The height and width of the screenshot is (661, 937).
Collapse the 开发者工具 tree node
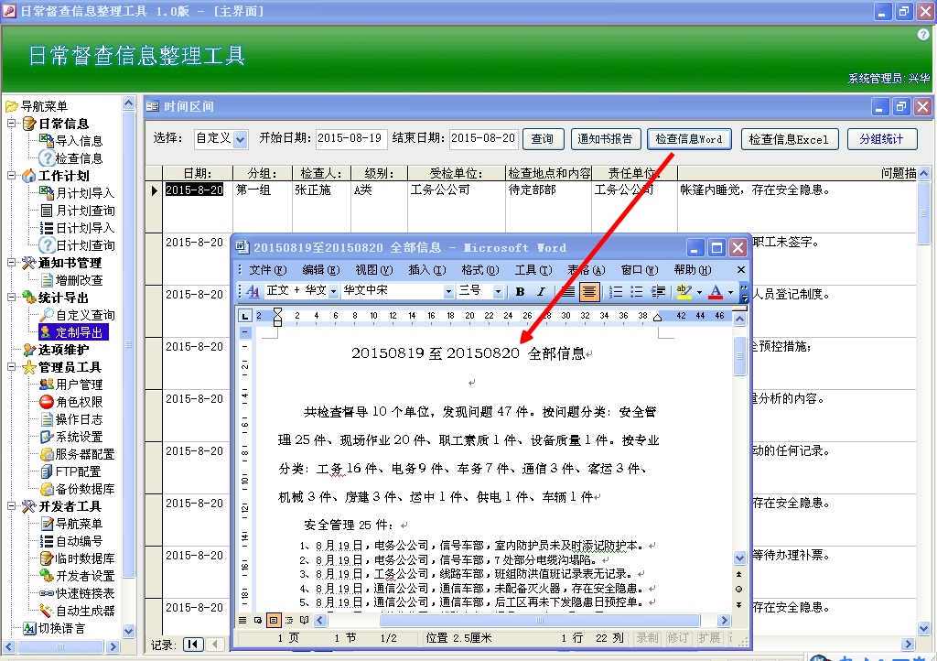[11, 506]
